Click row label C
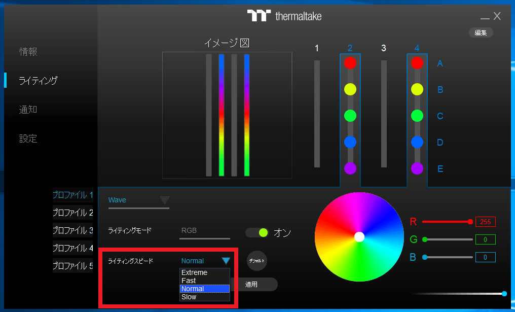The image size is (515, 312). click(x=440, y=116)
